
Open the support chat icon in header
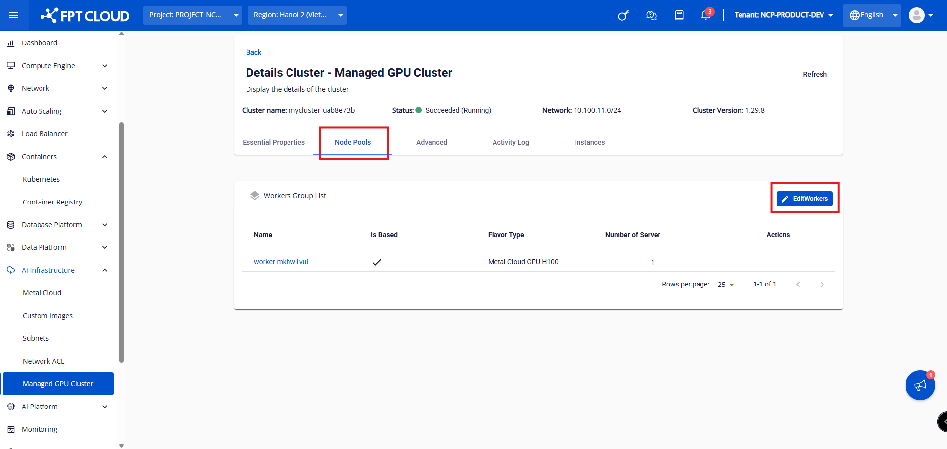[x=651, y=15]
